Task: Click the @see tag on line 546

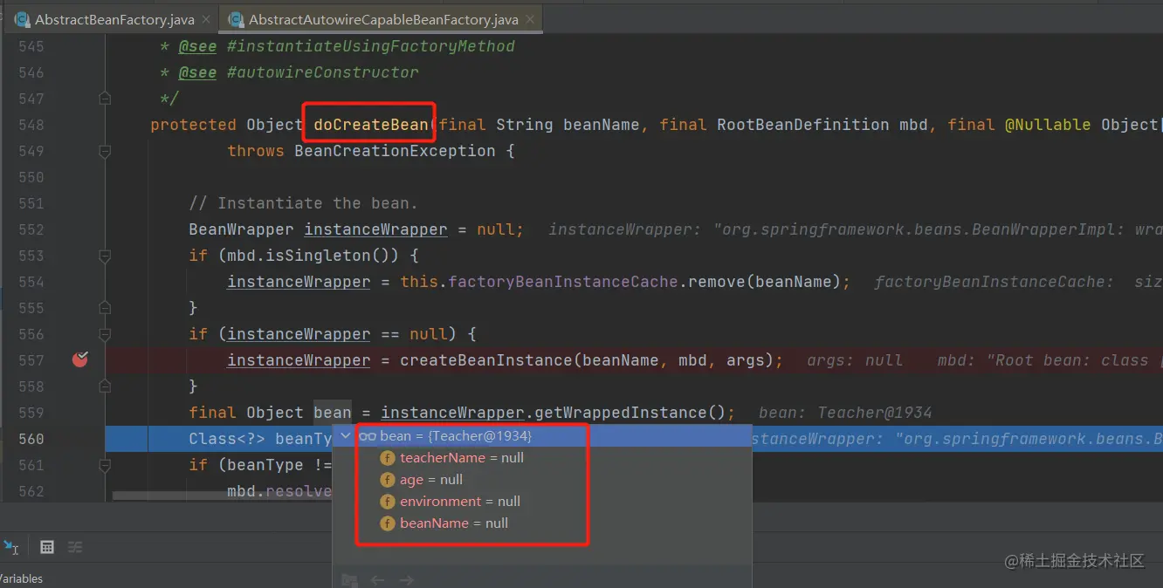Action: point(197,72)
